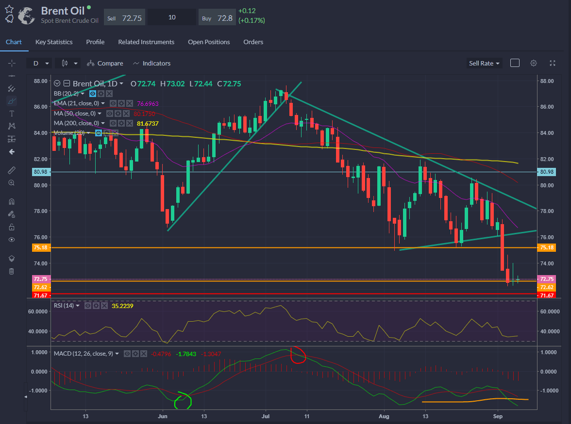Lock all drawing tools
571x424 pixels.
12,227
